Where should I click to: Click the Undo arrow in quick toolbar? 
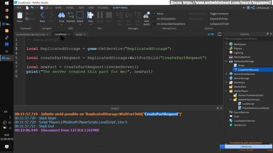click(32, 8)
